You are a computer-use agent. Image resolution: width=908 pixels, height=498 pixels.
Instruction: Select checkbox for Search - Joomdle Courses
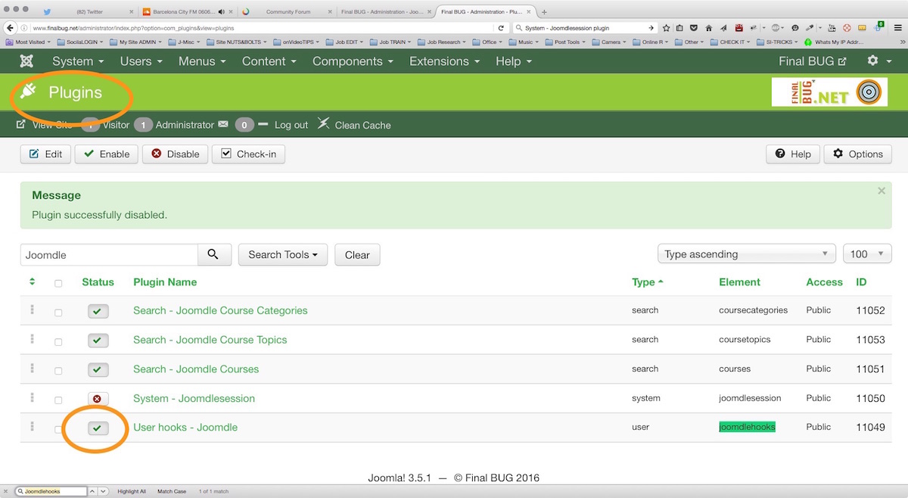(58, 371)
